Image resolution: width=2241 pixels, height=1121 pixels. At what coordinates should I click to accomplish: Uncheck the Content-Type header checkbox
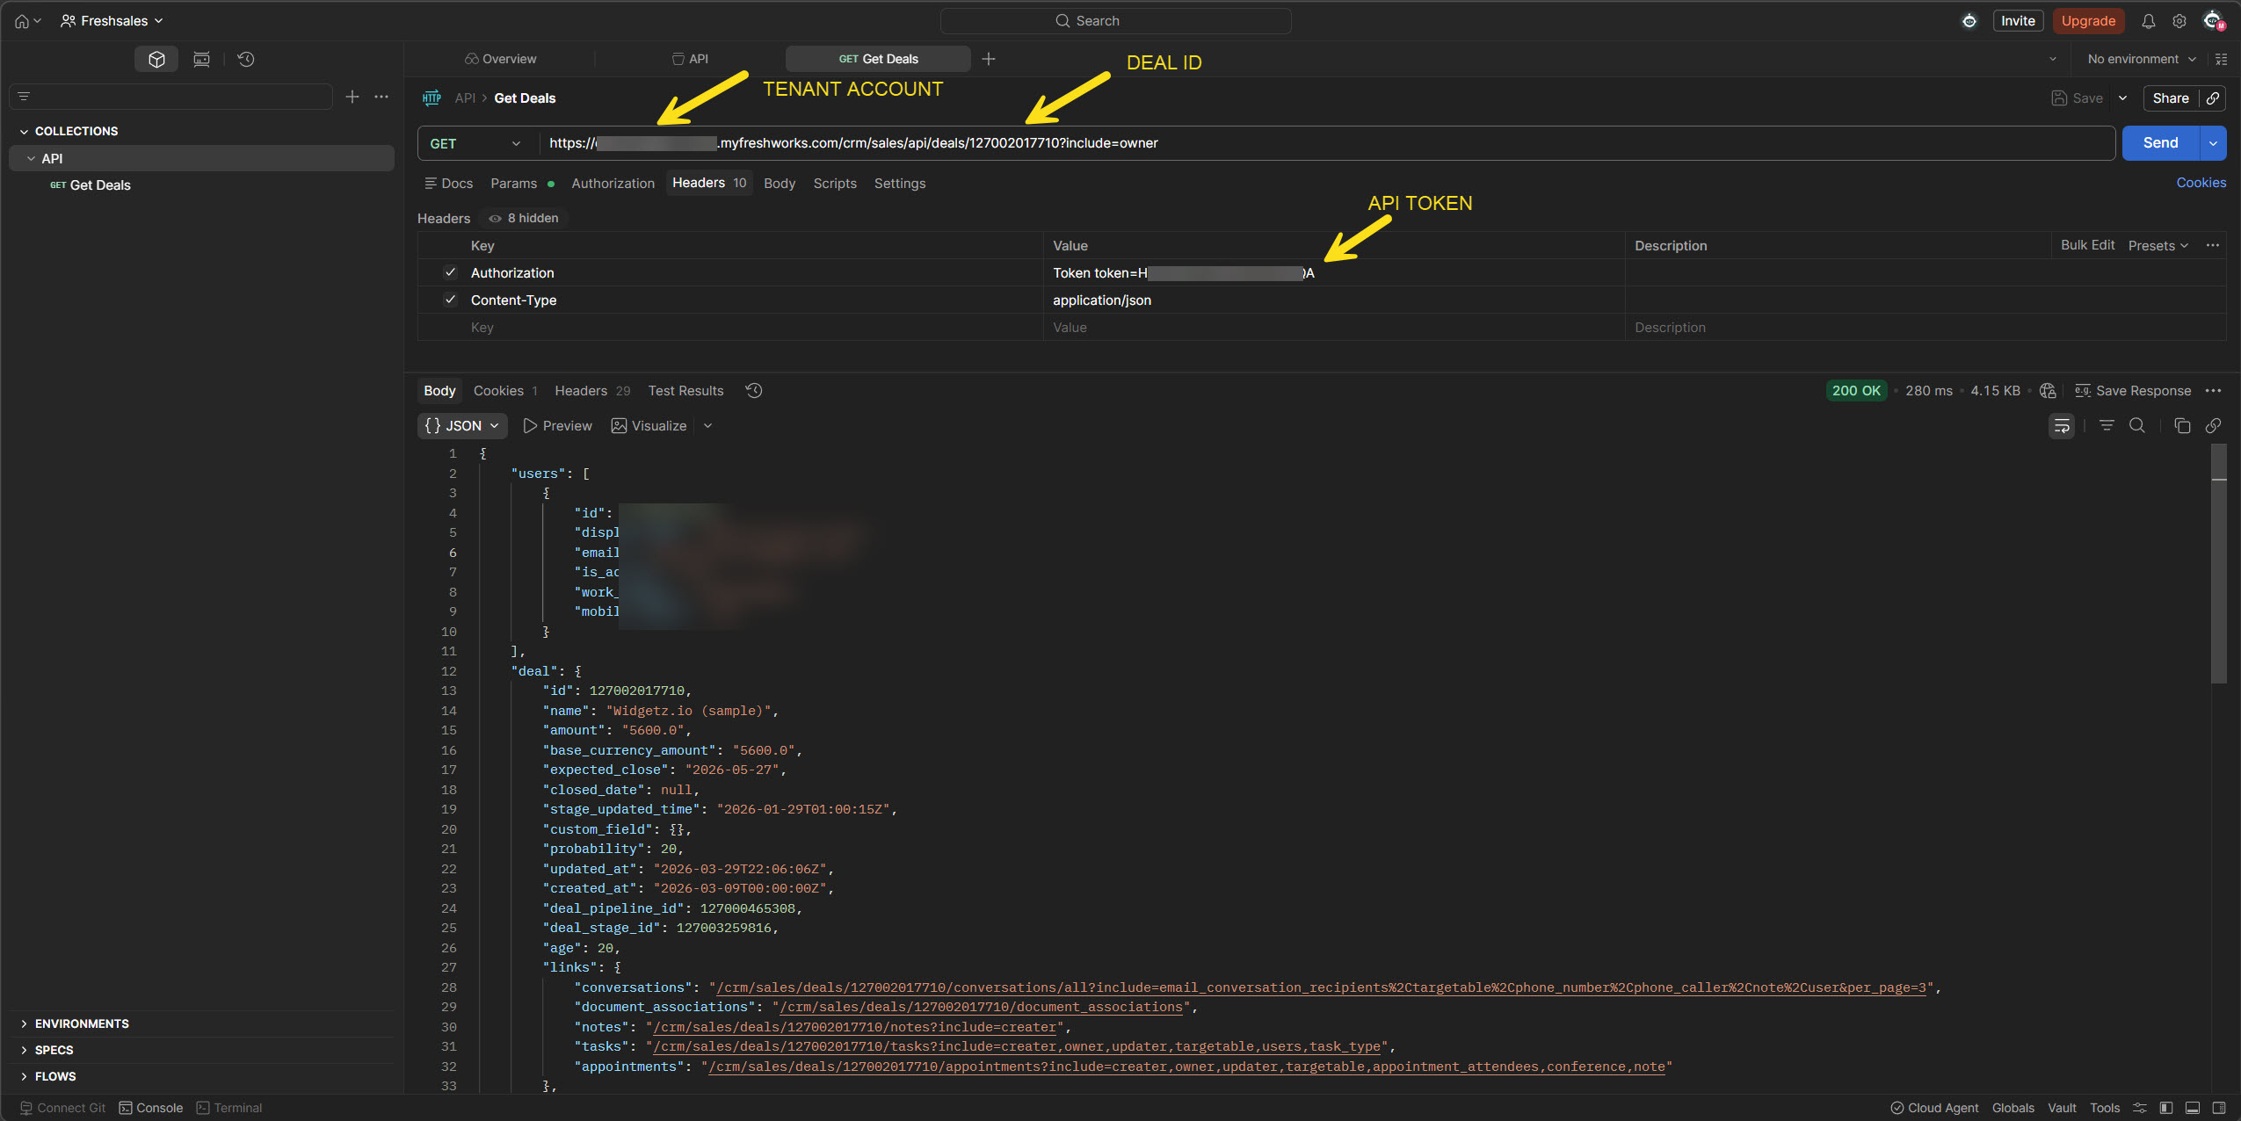click(450, 300)
